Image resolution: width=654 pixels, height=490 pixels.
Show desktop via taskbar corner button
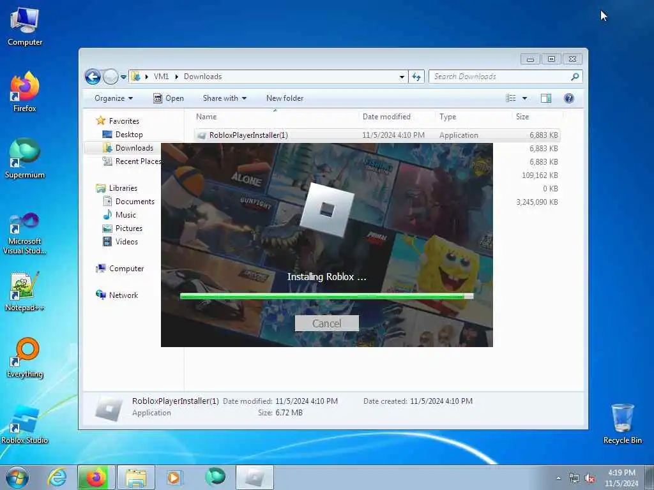[650, 477]
